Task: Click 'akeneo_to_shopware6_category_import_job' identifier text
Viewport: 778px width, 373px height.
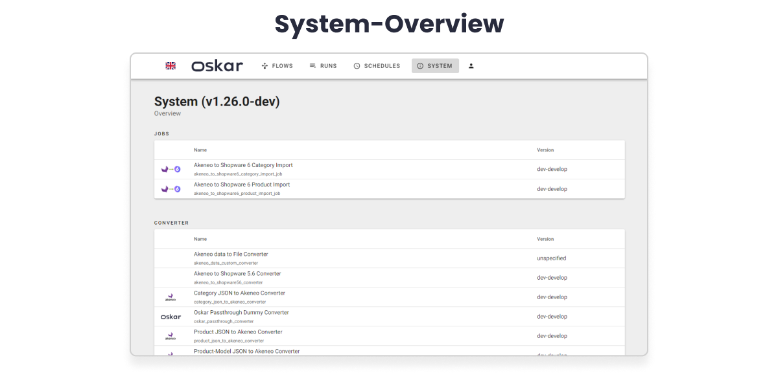Action: [238, 174]
